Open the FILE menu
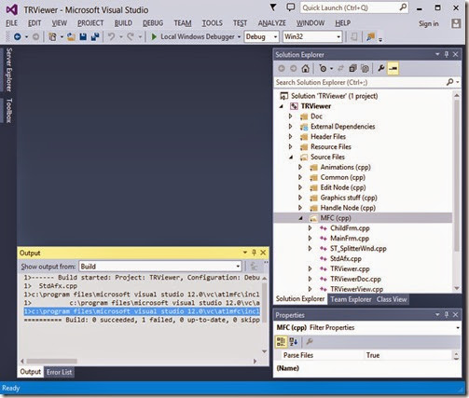The image size is (469, 398). [11, 23]
